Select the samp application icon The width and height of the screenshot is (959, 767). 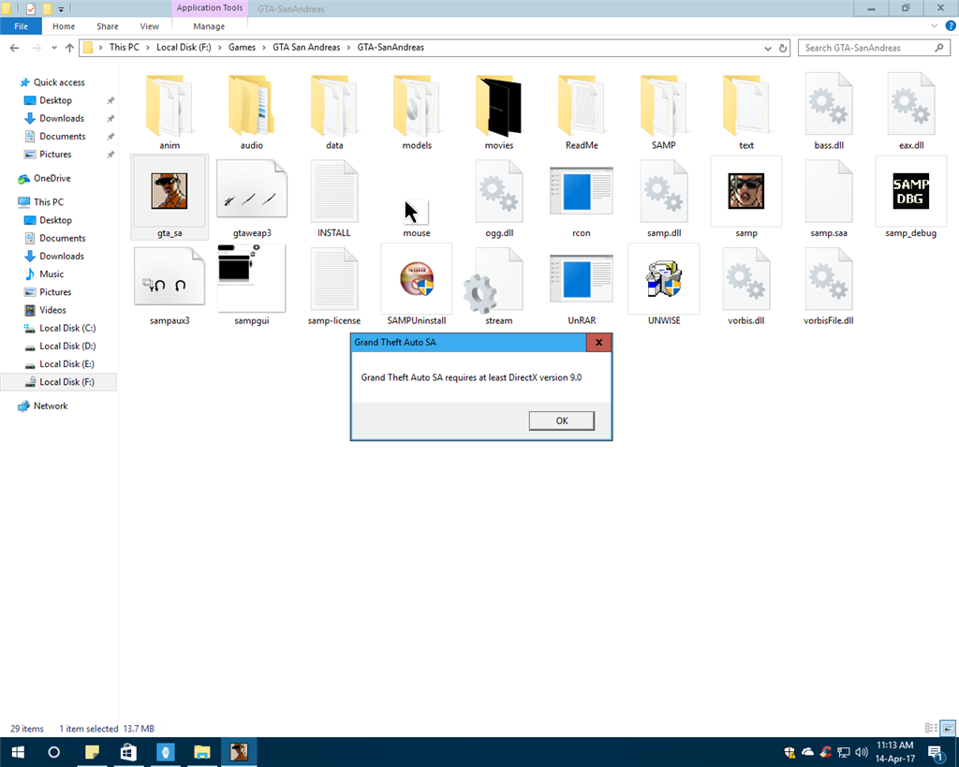click(746, 191)
